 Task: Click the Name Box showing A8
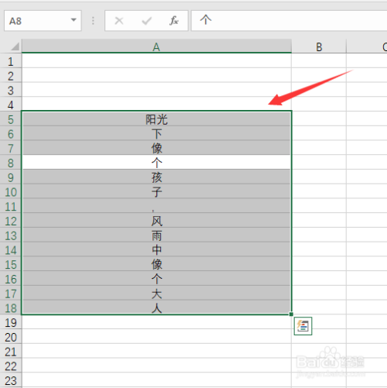(x=43, y=21)
